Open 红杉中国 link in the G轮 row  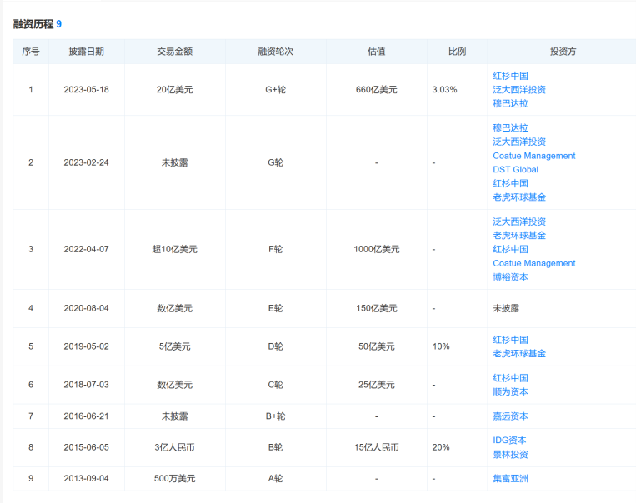point(510,183)
